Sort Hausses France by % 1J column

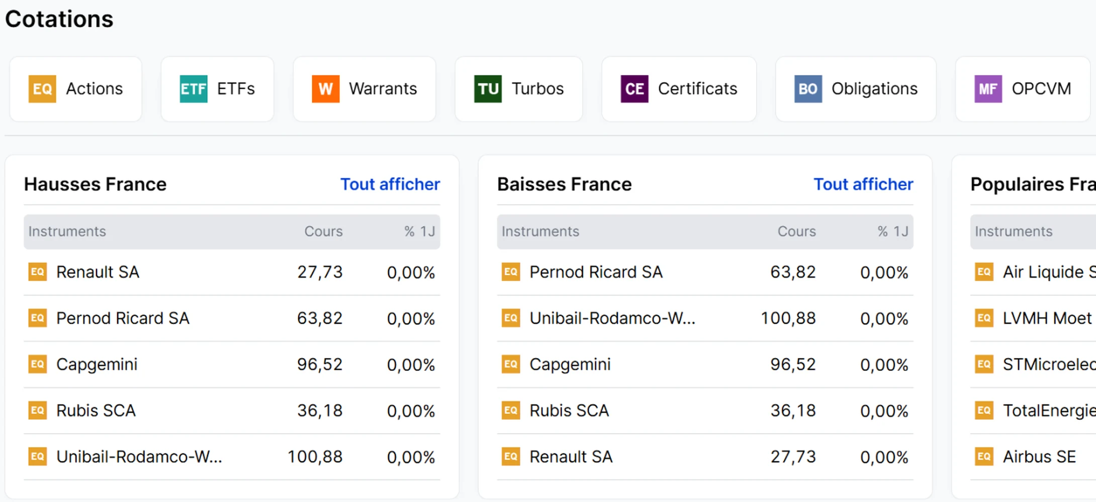pos(419,231)
